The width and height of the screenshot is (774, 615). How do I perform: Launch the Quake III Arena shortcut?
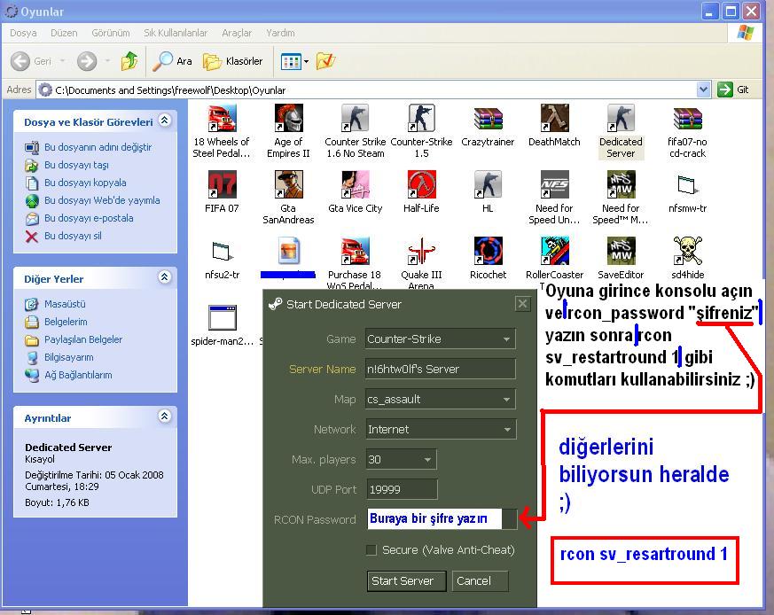point(421,262)
